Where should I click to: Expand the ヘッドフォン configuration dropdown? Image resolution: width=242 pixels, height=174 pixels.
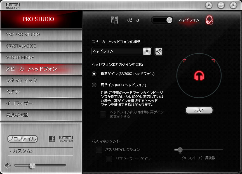click(147, 51)
